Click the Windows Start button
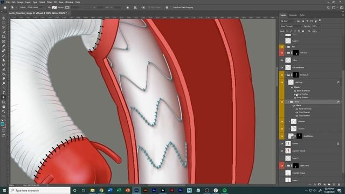This screenshot has width=345, height=194. pos(4,190)
